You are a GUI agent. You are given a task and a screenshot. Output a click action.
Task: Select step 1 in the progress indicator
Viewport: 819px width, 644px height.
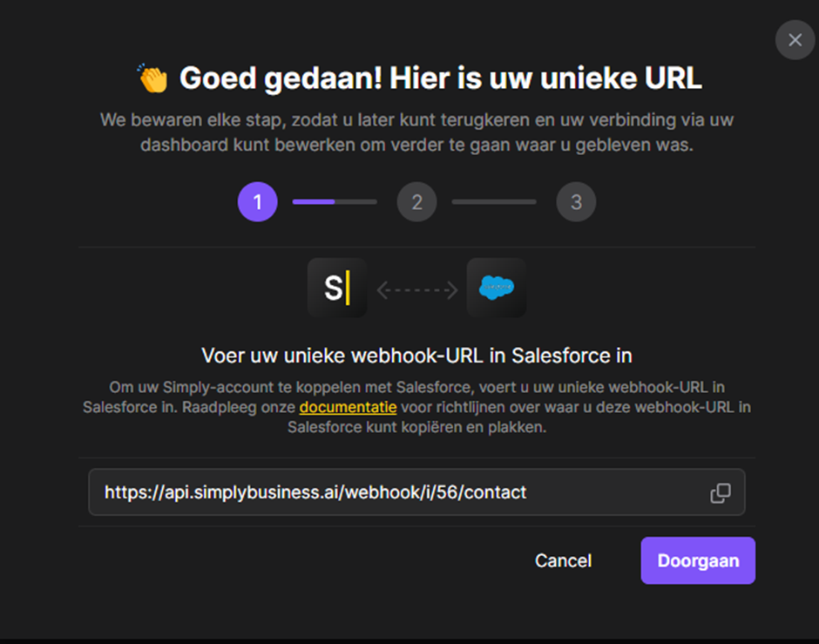258,201
